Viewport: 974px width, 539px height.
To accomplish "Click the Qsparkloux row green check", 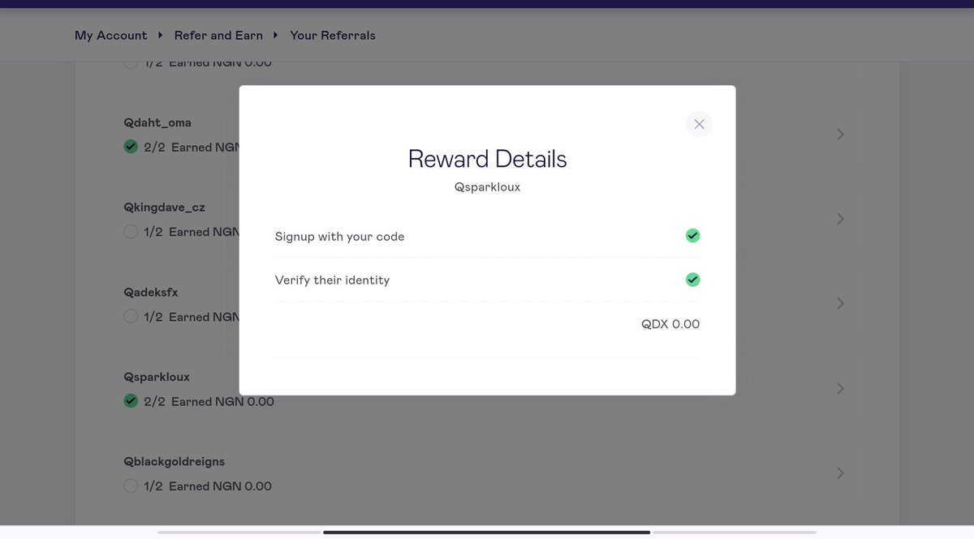I will [131, 400].
